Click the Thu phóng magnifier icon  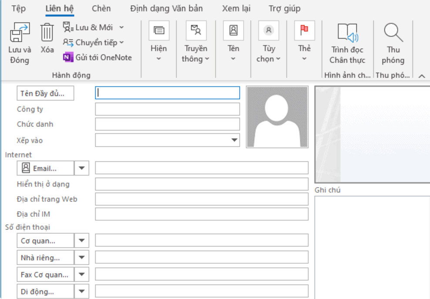(393, 32)
